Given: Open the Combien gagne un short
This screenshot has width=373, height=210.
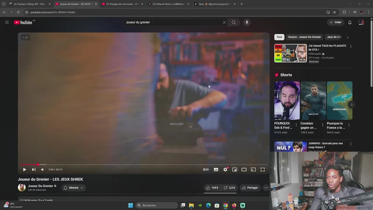Looking at the screenshot, I should coord(313,101).
